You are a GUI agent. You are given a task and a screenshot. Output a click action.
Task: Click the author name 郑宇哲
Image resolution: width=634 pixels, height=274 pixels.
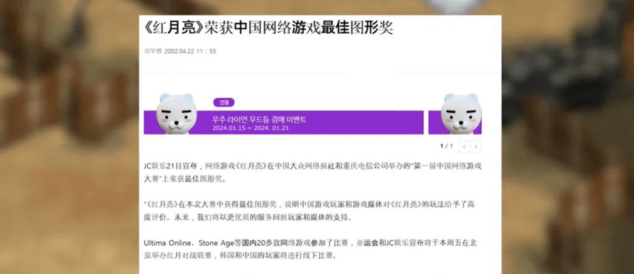click(x=153, y=51)
